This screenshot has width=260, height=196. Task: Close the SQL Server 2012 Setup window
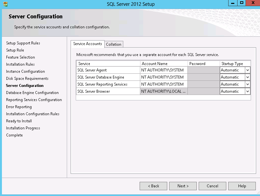[253, 3]
